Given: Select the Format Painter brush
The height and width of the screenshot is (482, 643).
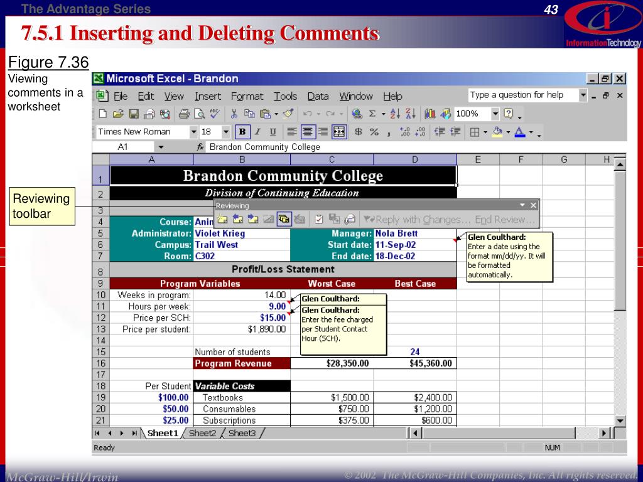Looking at the screenshot, I should pyautogui.click(x=288, y=114).
